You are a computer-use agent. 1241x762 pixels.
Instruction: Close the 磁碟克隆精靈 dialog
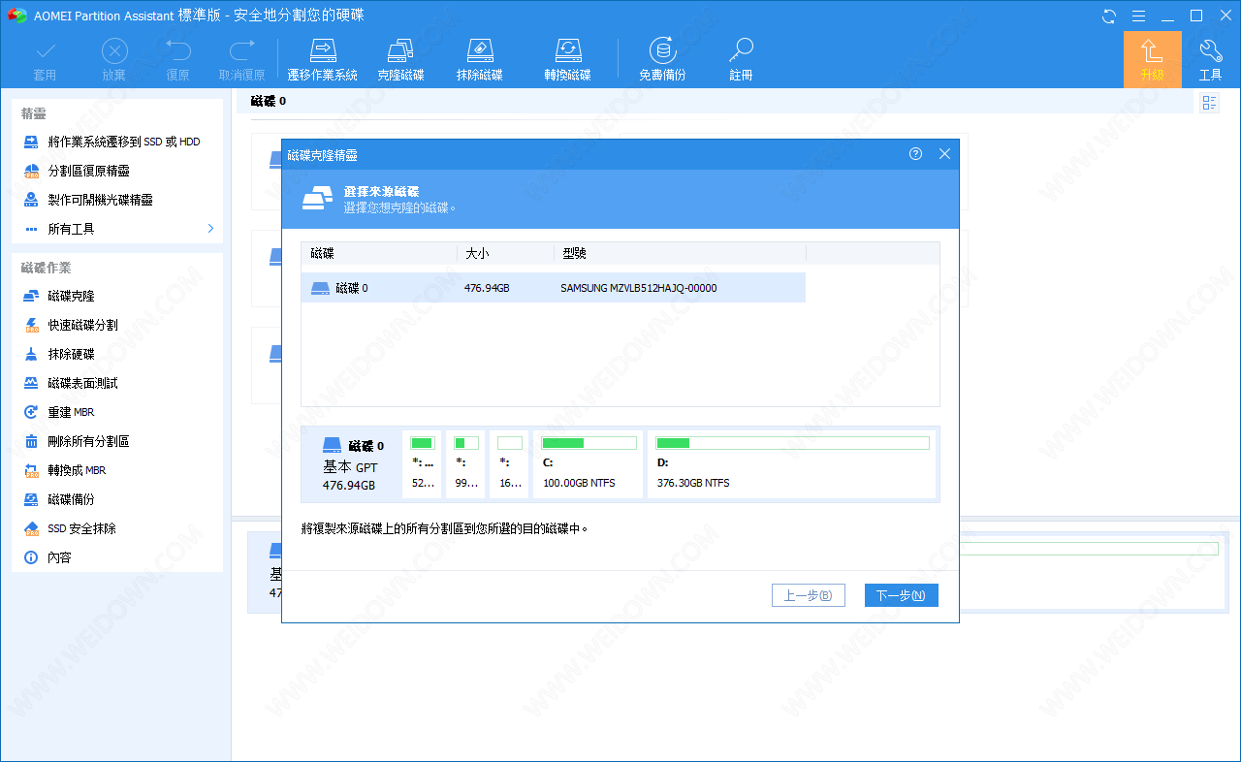[x=944, y=153]
